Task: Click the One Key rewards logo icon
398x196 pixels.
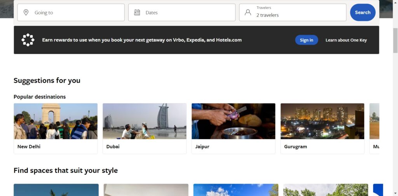Action: pos(28,40)
